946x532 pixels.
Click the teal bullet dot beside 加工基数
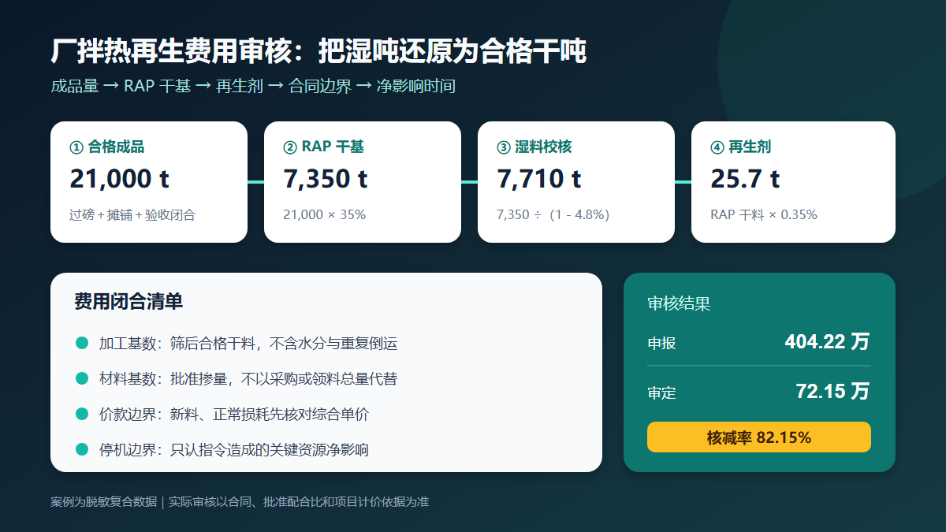[81, 343]
